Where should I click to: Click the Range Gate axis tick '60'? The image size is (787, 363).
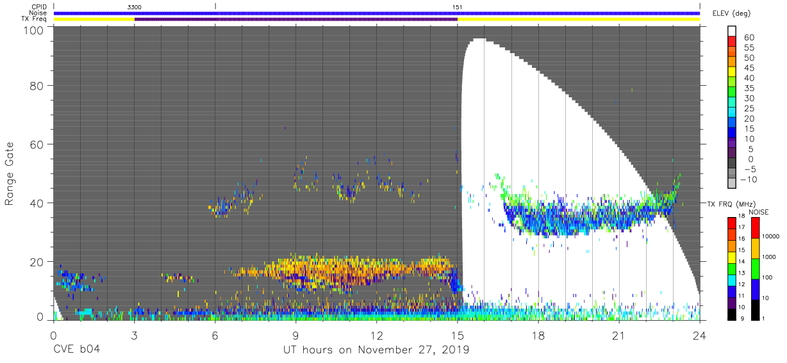click(x=37, y=145)
